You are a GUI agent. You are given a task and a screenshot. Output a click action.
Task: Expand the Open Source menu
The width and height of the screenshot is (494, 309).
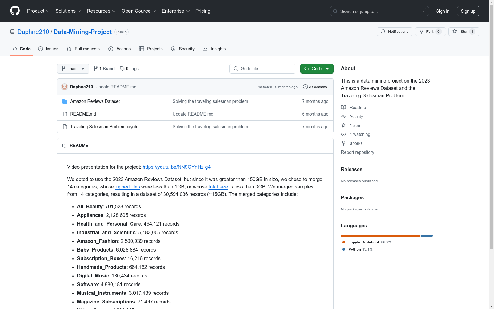pos(139,11)
